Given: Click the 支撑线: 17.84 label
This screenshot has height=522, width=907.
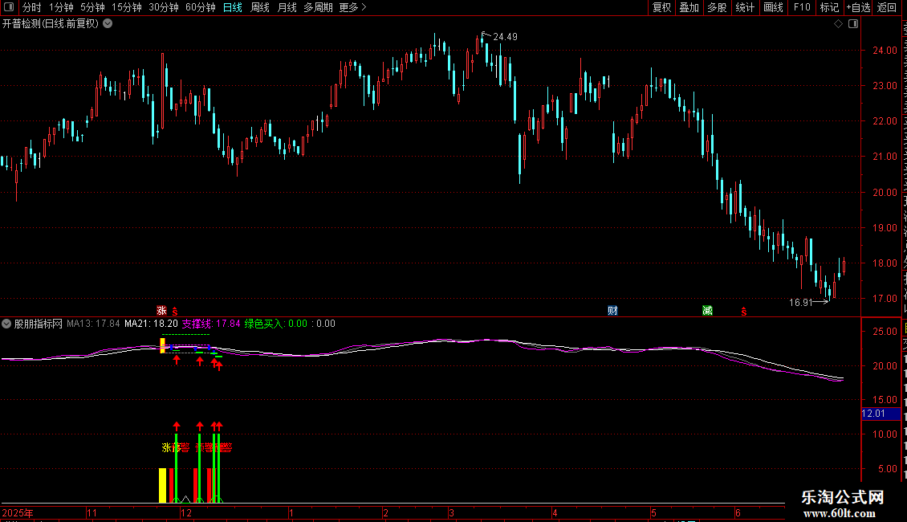Looking at the screenshot, I should pyautogui.click(x=211, y=324).
